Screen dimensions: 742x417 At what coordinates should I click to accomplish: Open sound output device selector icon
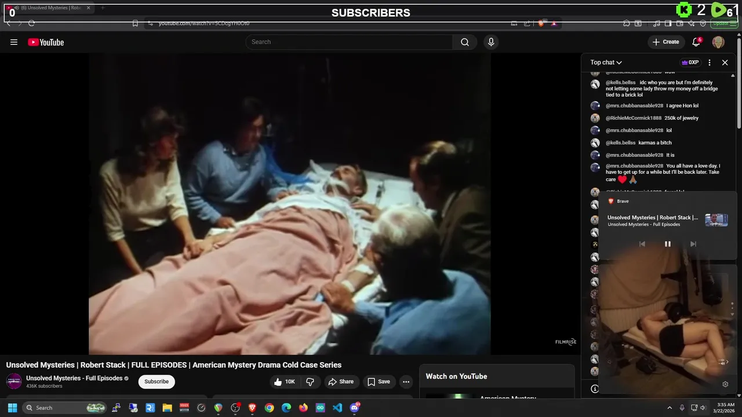pos(722,362)
